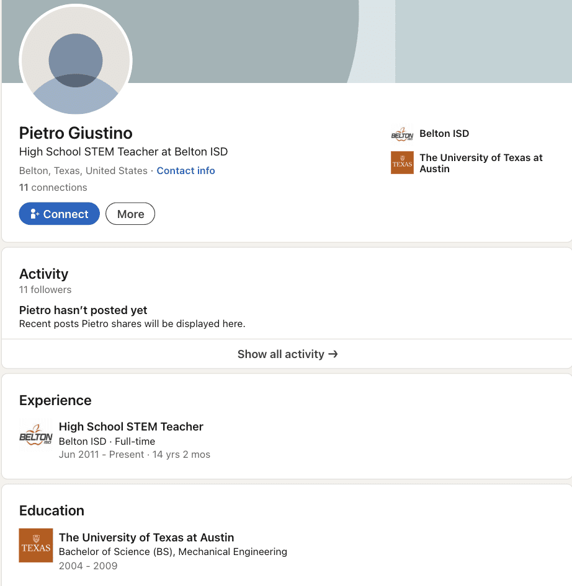Open the More actions menu
572x586 pixels.
click(x=130, y=214)
